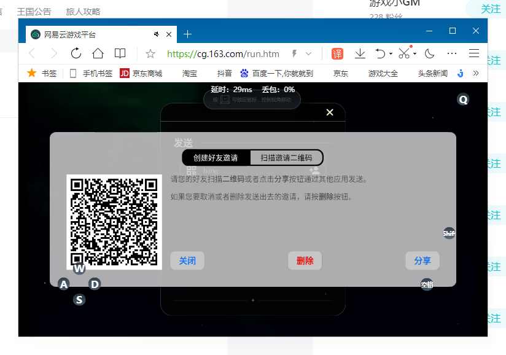This screenshot has width=506, height=355.
Task: Click the invite QR code image
Action: (114, 222)
